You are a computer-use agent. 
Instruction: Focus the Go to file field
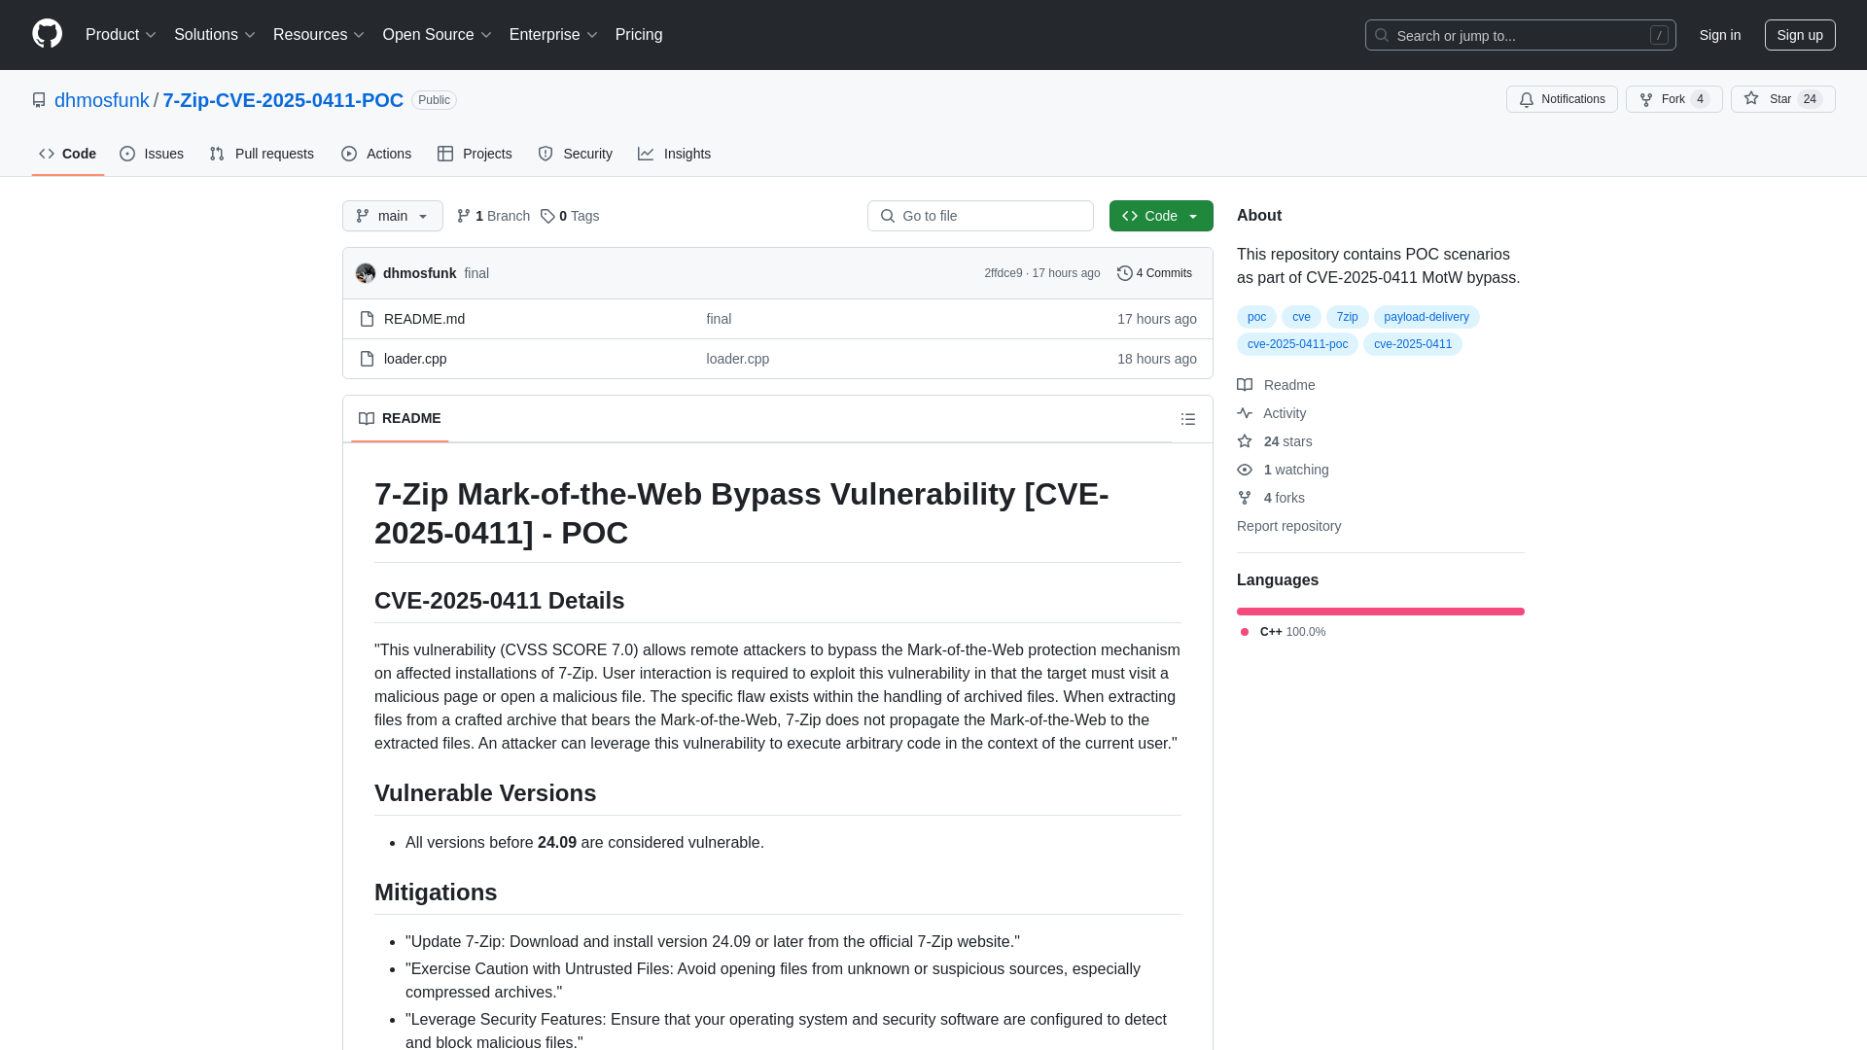tap(980, 216)
